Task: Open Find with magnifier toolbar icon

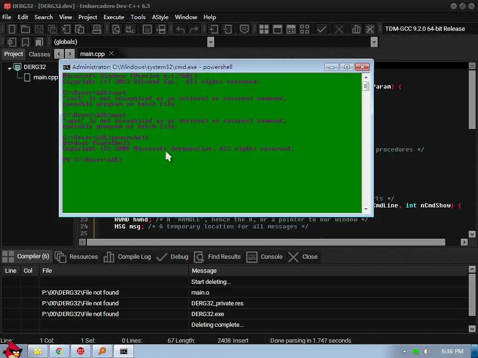Action: point(116,29)
